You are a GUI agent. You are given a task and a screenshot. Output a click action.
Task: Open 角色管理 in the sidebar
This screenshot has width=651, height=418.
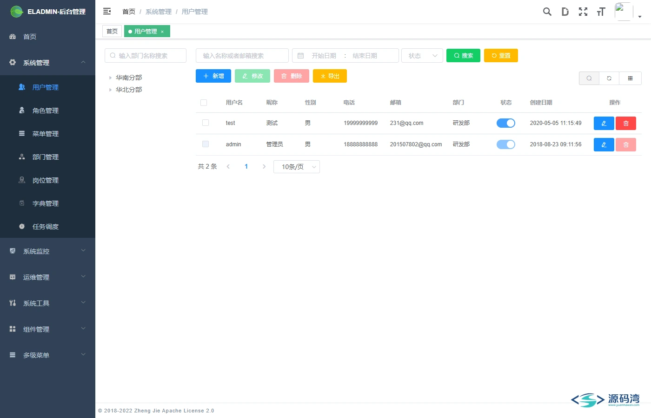47,111
